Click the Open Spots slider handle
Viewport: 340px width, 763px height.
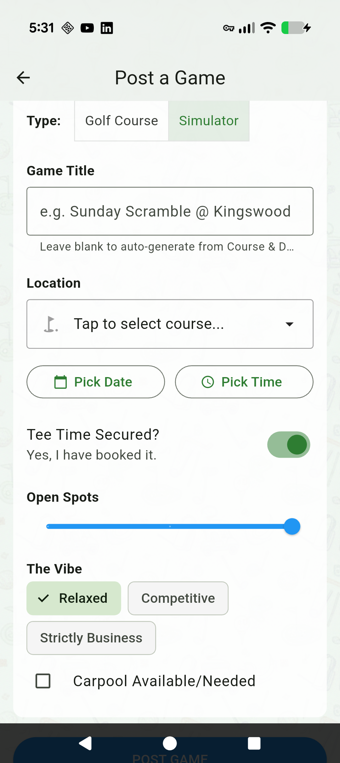pos(292,526)
